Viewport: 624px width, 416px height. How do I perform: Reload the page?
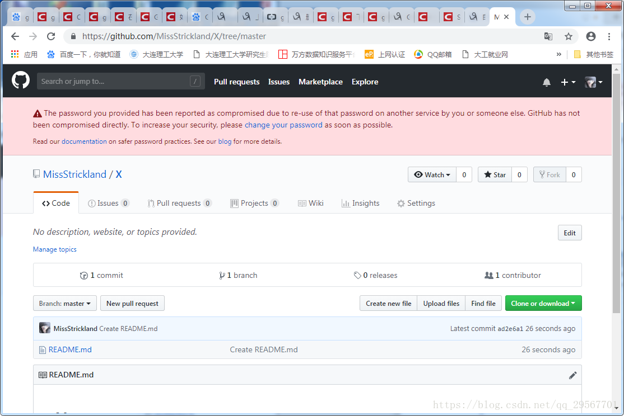tap(51, 36)
